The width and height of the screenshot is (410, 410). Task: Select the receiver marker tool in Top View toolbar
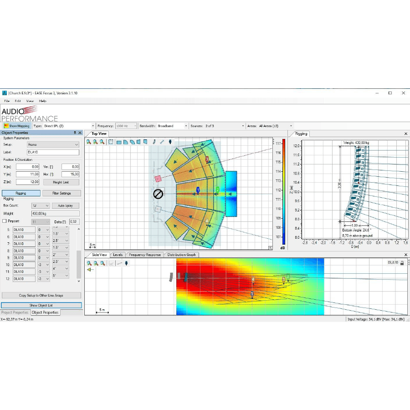170,142
